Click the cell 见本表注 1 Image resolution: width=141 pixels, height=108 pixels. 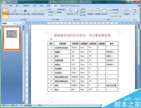point(112,52)
